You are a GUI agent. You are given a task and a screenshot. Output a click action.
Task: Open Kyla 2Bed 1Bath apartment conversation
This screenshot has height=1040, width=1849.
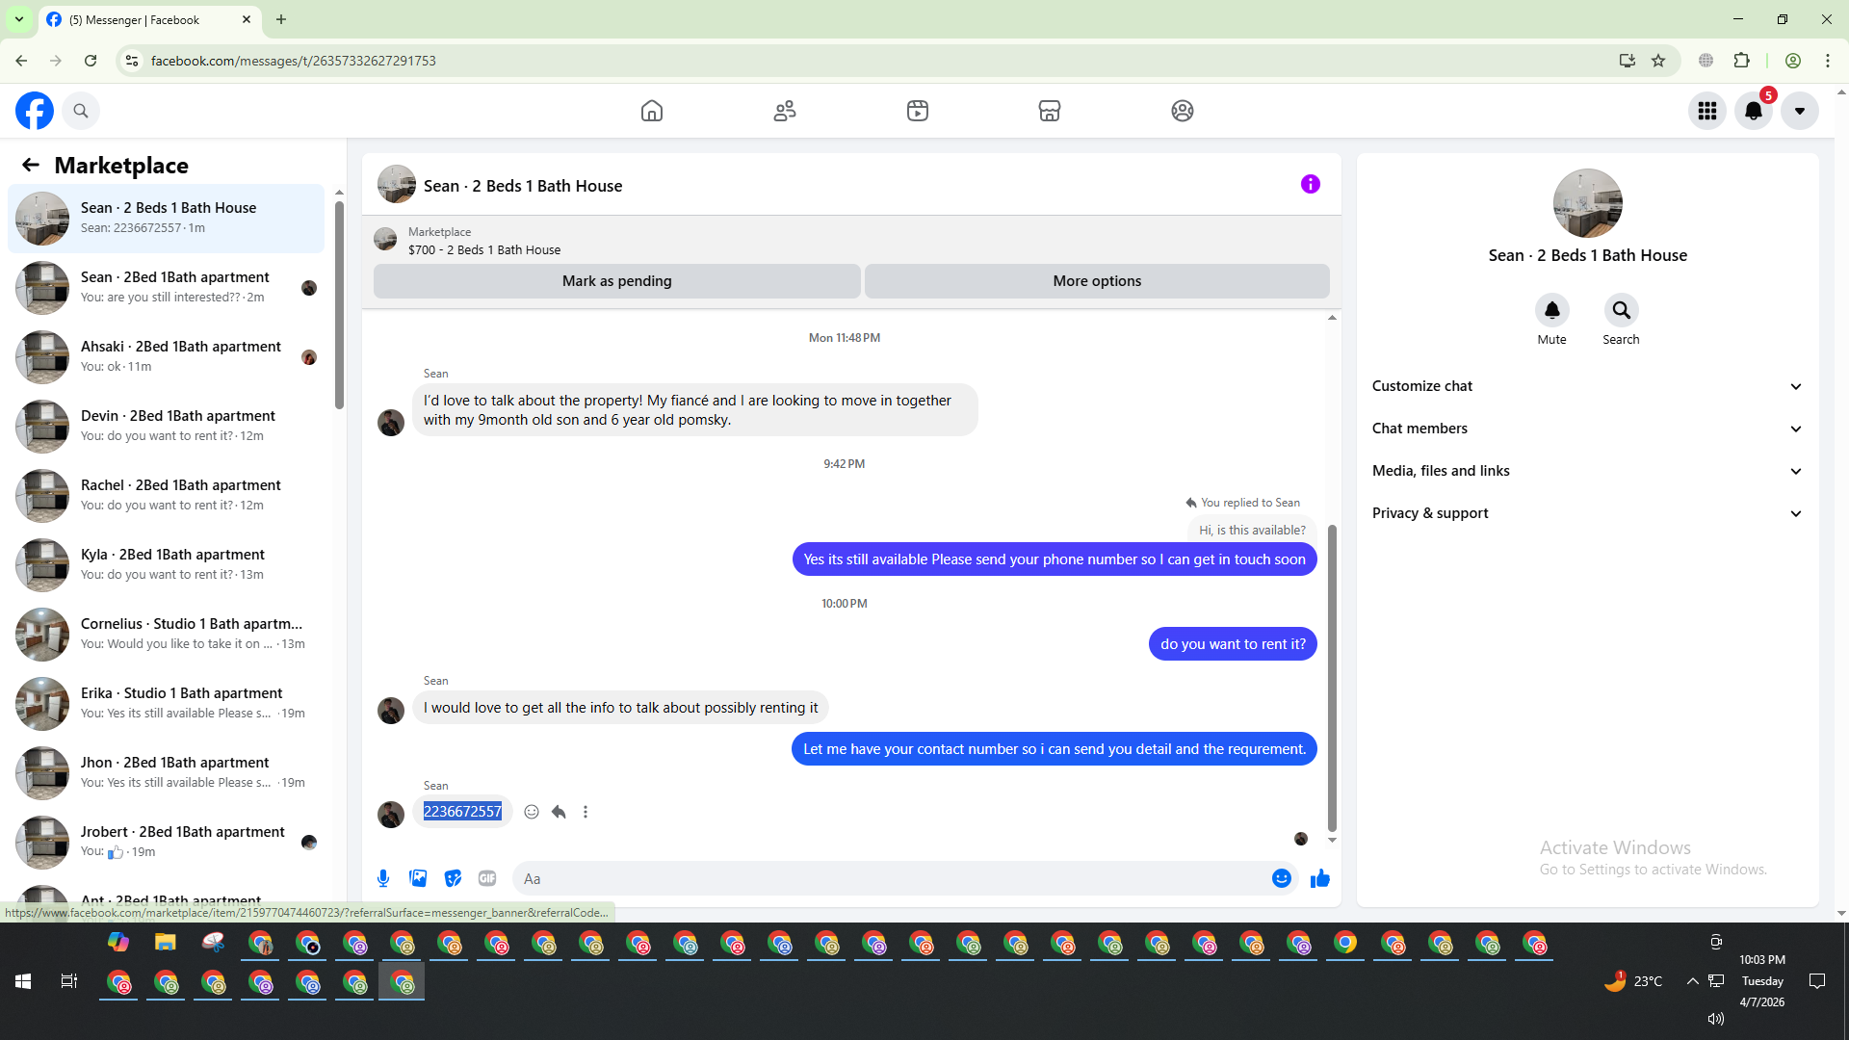click(168, 565)
